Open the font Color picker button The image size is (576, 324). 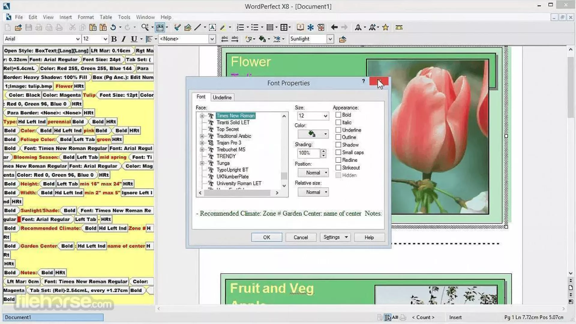tap(313, 134)
